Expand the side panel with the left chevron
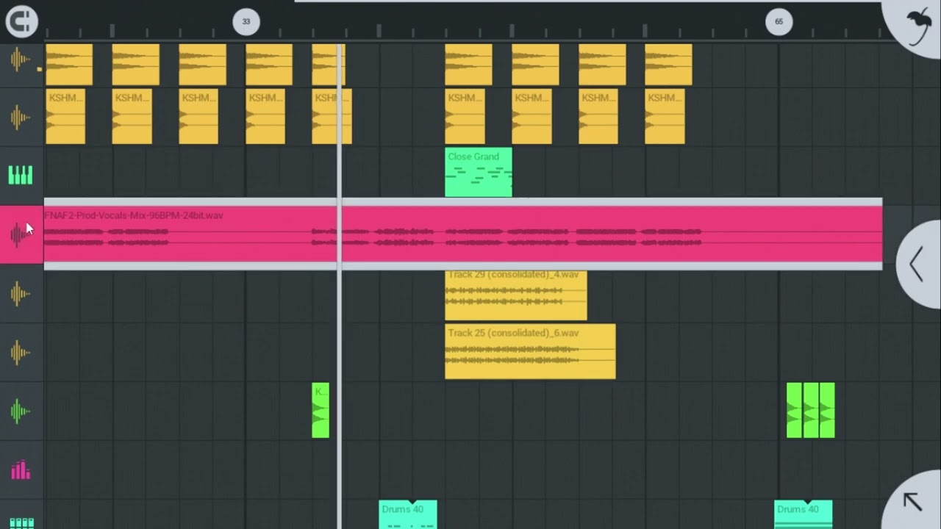The width and height of the screenshot is (941, 529). coord(917,264)
